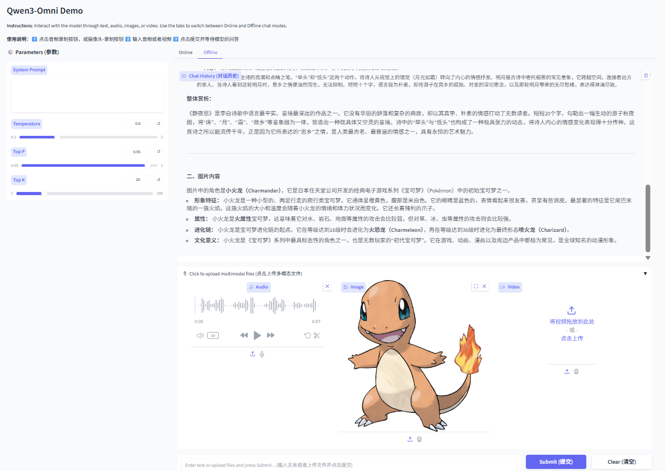
Task: Click the Charmander image preview
Action: coord(415,356)
